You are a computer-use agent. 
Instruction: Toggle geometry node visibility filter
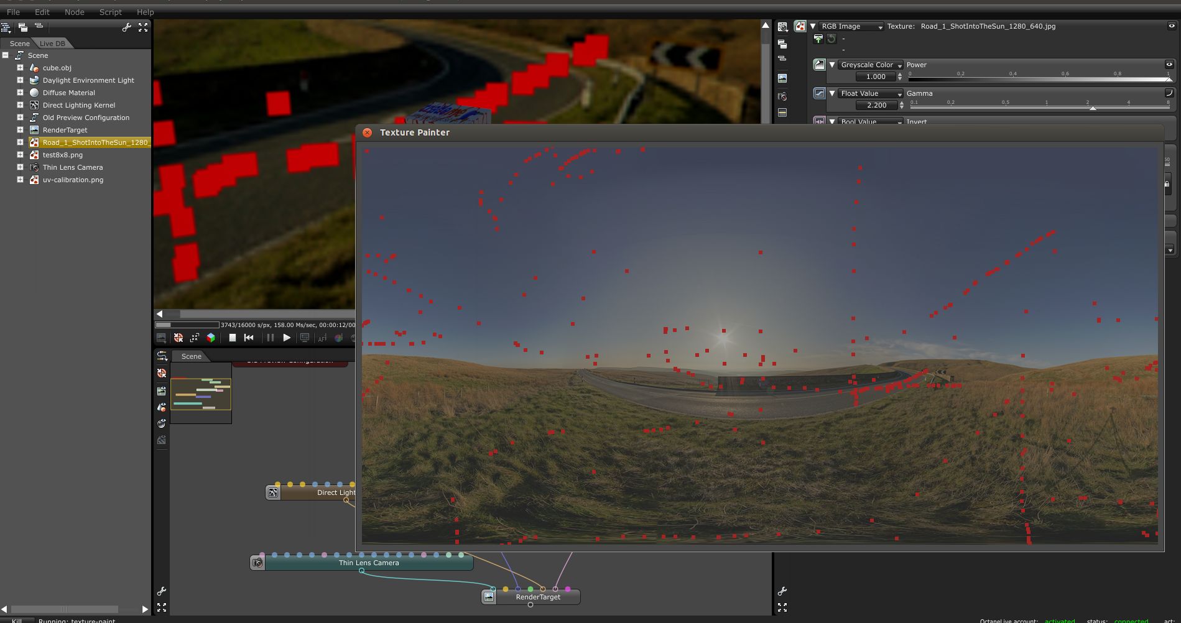pyautogui.click(x=162, y=407)
